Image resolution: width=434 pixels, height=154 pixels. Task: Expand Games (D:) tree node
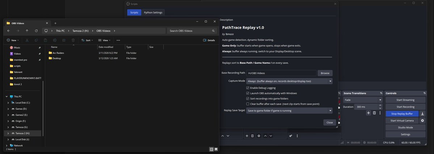coord(8,109)
